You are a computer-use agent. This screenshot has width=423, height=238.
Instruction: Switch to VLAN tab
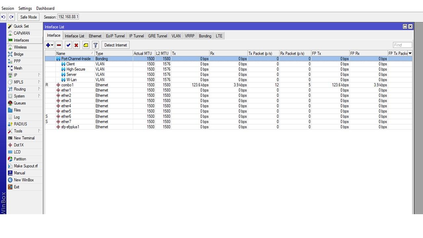pyautogui.click(x=176, y=36)
